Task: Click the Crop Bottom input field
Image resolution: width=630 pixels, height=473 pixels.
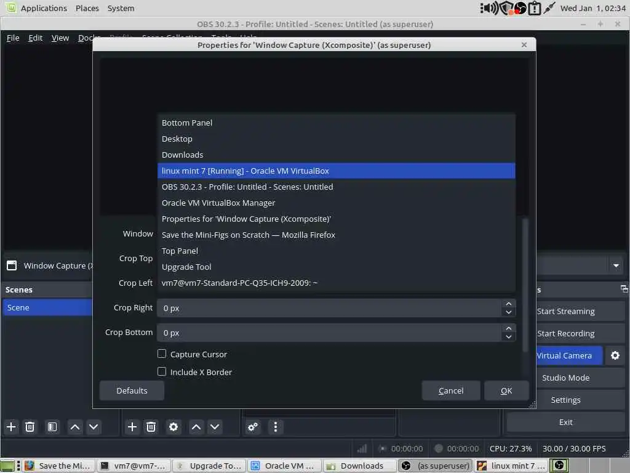Action: pos(330,333)
